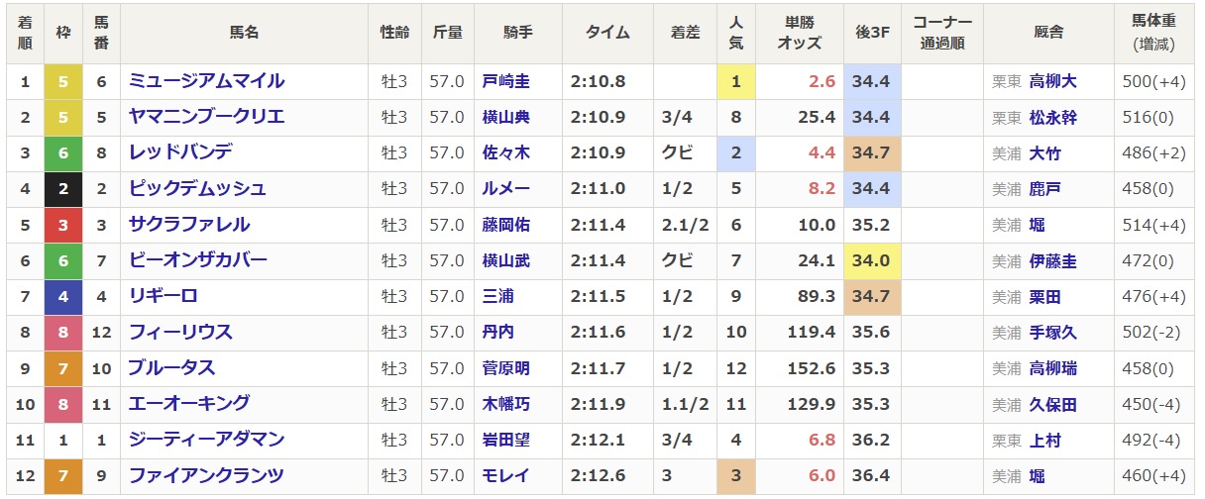Open jockey 横山武's link
The height and width of the screenshot is (499, 1205).
tap(505, 260)
